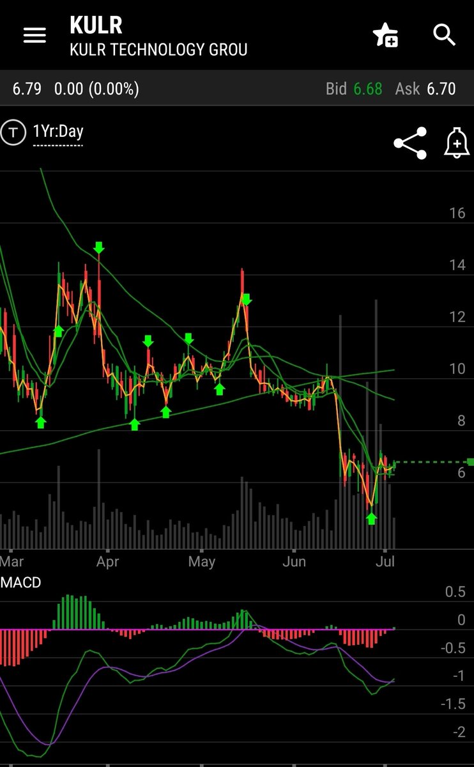Tap the 16 price axis label

[x=457, y=213]
